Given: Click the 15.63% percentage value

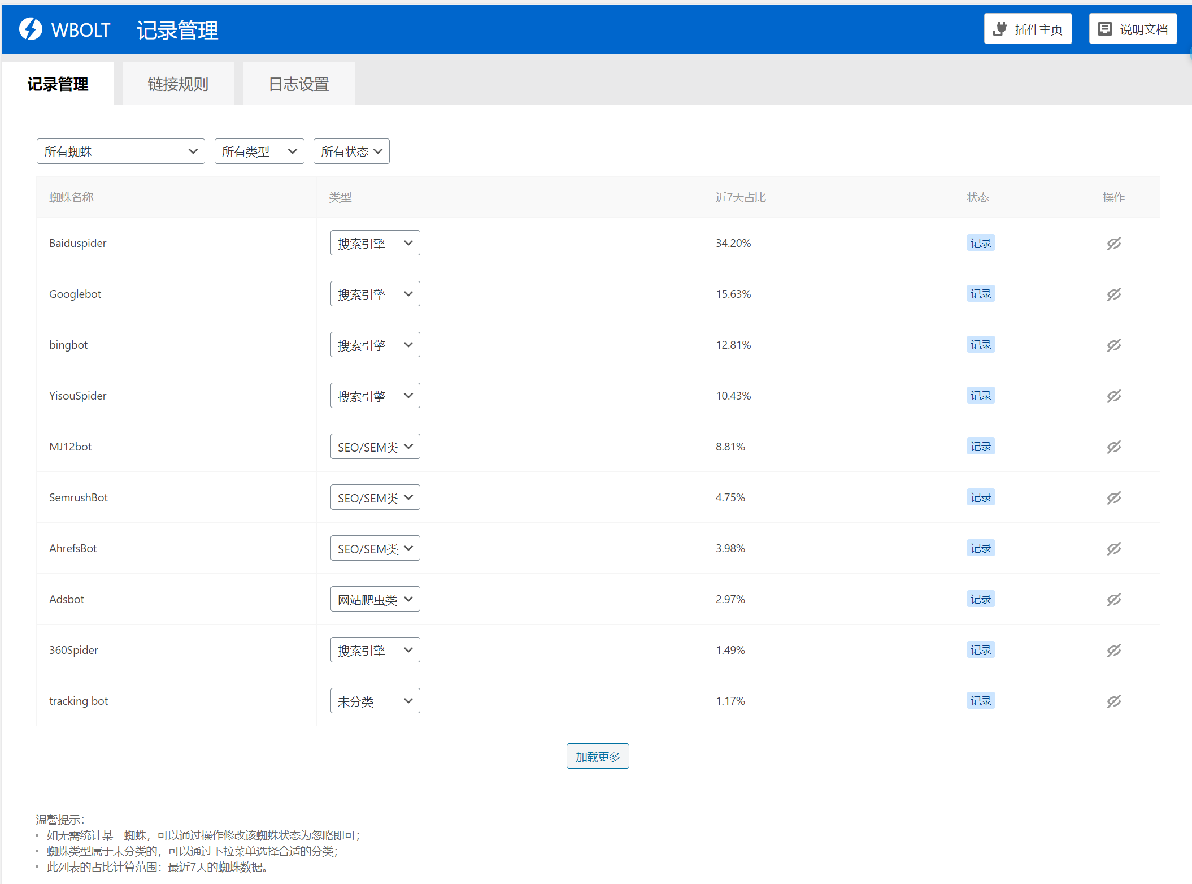Looking at the screenshot, I should (x=733, y=294).
